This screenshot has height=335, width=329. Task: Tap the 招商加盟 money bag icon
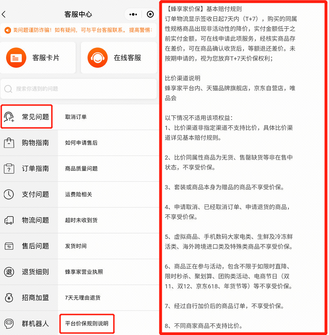point(9,298)
